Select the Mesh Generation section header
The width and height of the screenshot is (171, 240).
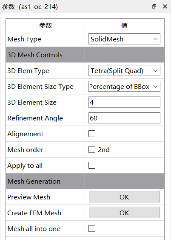point(85,181)
